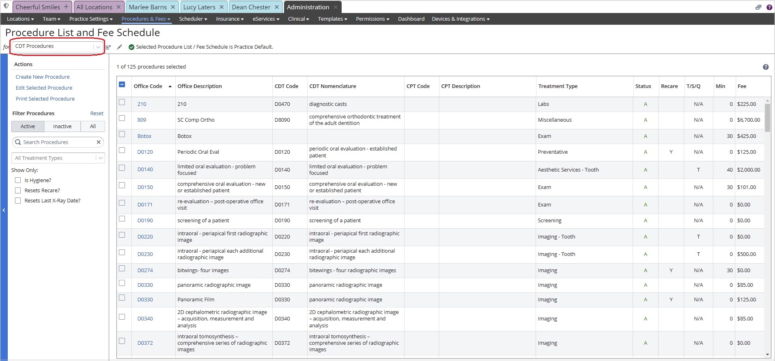Enable the Is Hygiene? checkbox
Viewport: 775px width, 361px height.
coord(18,180)
